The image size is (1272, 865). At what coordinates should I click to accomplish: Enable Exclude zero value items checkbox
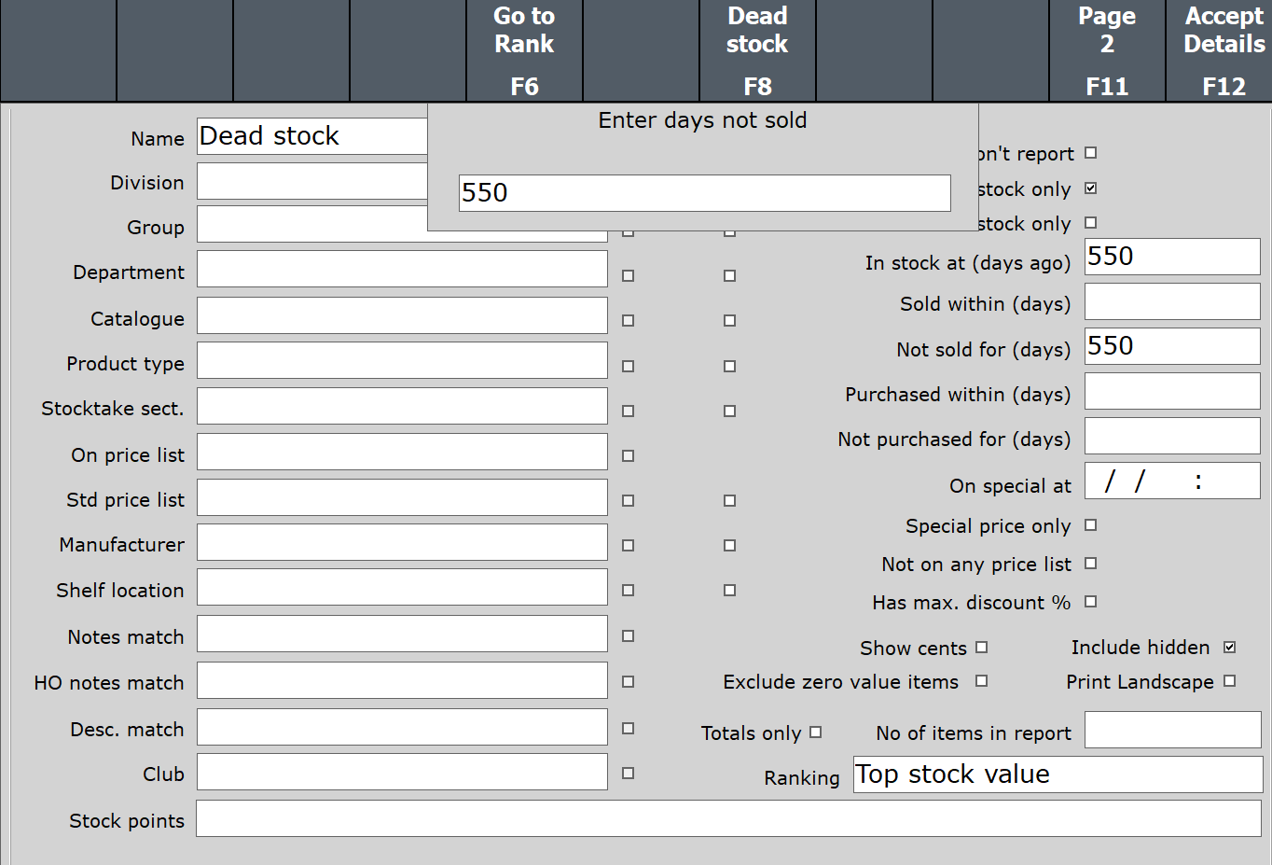981,681
